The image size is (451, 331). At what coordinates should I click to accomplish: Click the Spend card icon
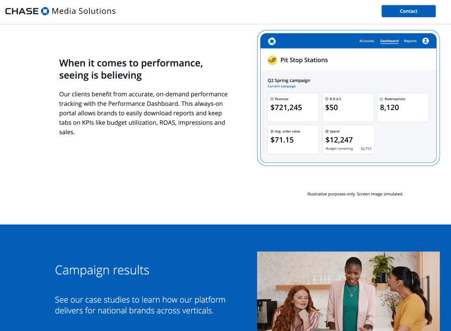point(327,131)
